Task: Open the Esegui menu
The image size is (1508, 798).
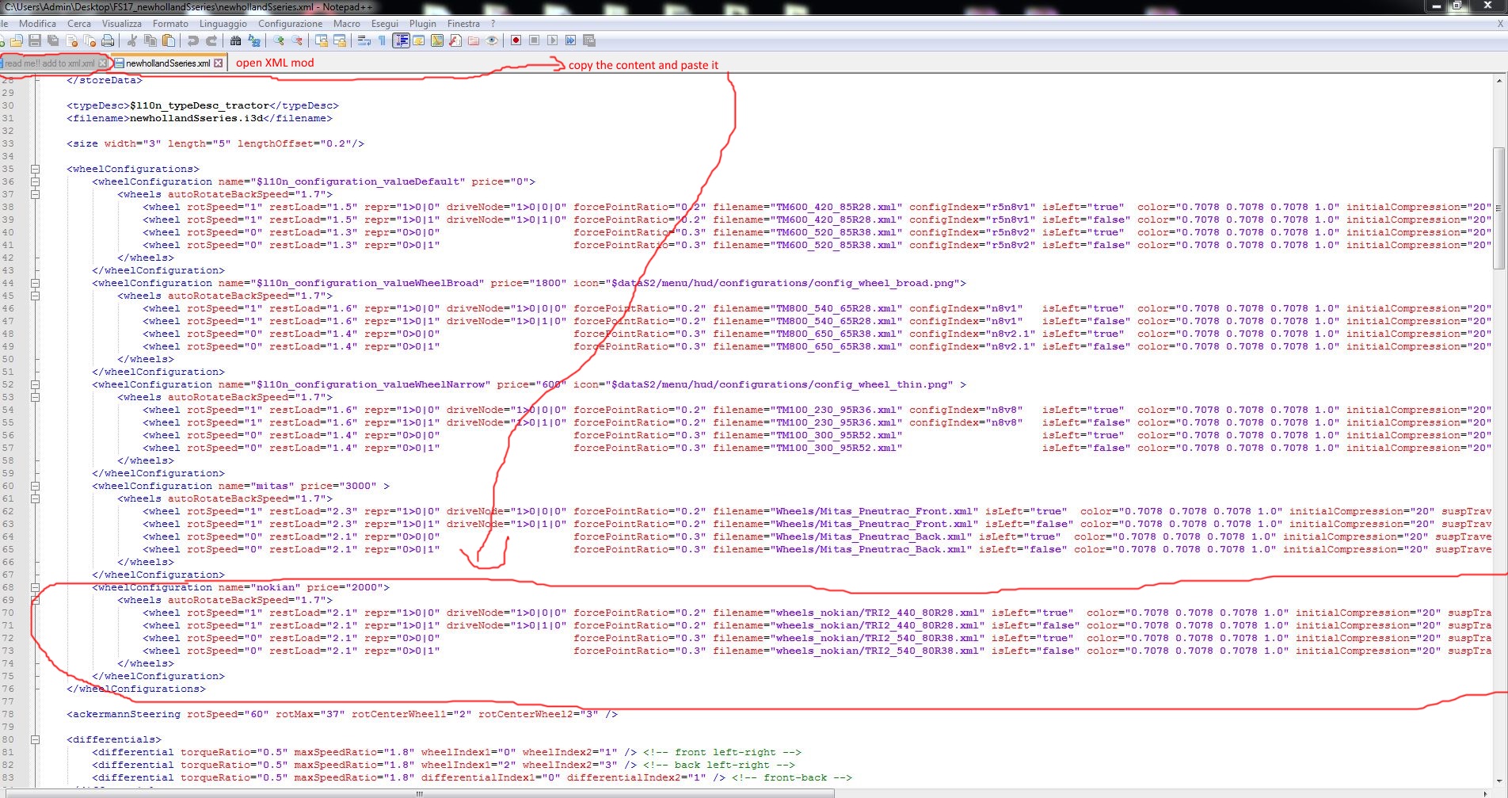Action: click(385, 24)
